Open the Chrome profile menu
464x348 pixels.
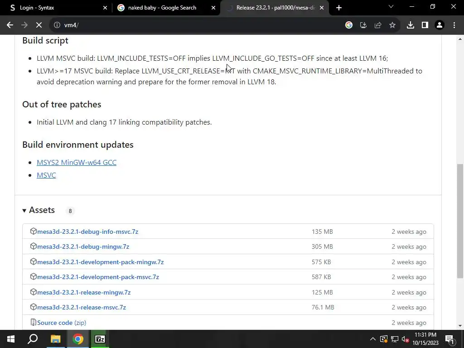pyautogui.click(x=440, y=25)
